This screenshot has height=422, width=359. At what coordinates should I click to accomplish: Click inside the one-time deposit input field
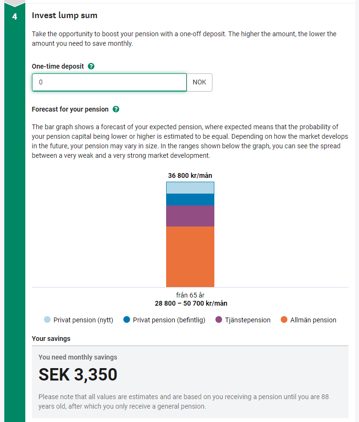[x=109, y=82]
